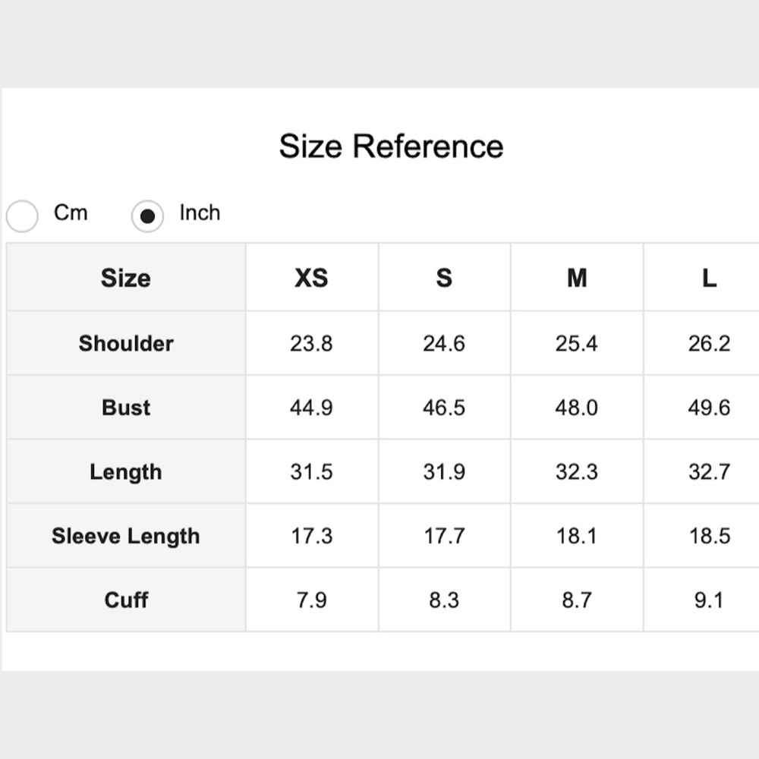Click the Size header cell

click(126, 278)
